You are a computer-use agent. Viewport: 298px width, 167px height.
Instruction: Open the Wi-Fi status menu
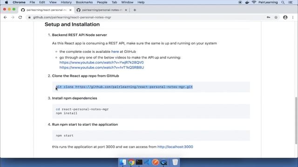click(x=254, y=2)
